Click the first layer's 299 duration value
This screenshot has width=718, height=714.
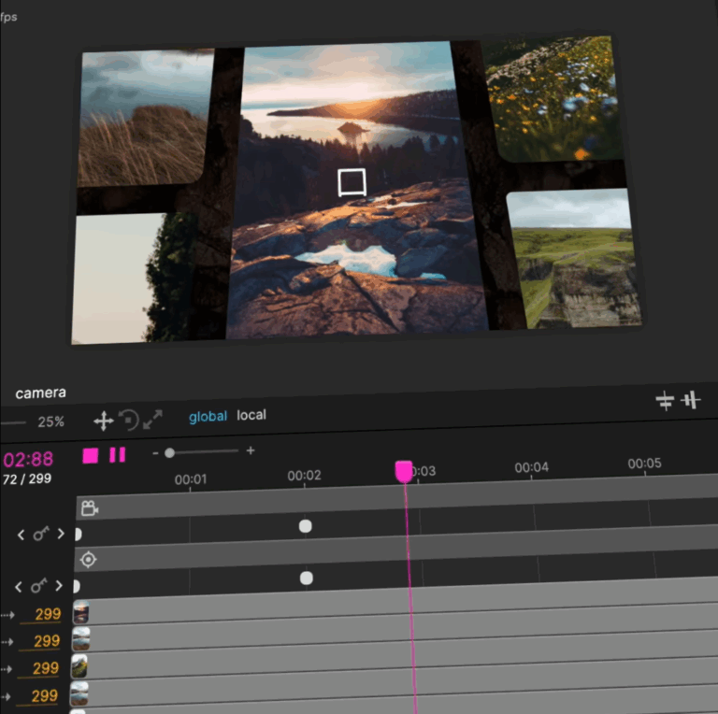click(x=48, y=614)
